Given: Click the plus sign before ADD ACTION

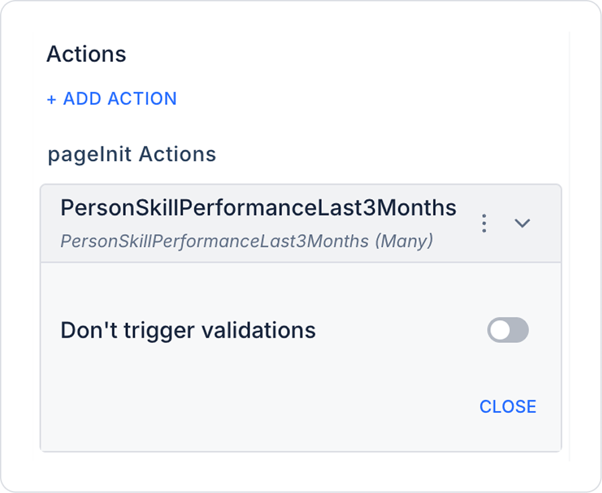Looking at the screenshot, I should 52,100.
